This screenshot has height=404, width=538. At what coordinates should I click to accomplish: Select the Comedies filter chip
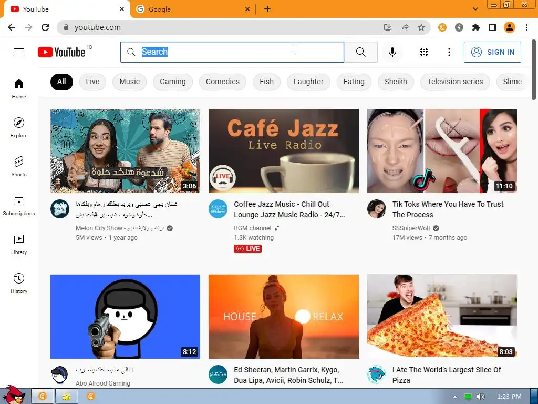[223, 82]
